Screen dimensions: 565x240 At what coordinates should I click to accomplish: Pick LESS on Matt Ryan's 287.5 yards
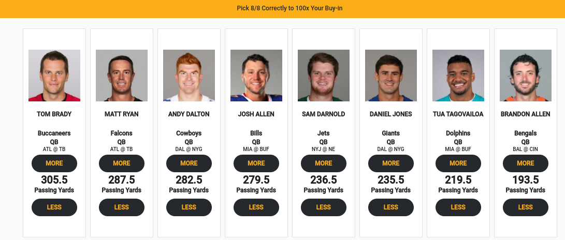(x=122, y=207)
